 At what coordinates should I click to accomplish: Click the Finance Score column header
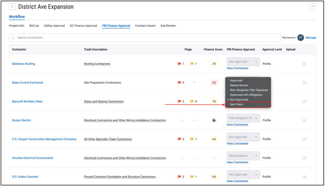pyautogui.click(x=213, y=49)
